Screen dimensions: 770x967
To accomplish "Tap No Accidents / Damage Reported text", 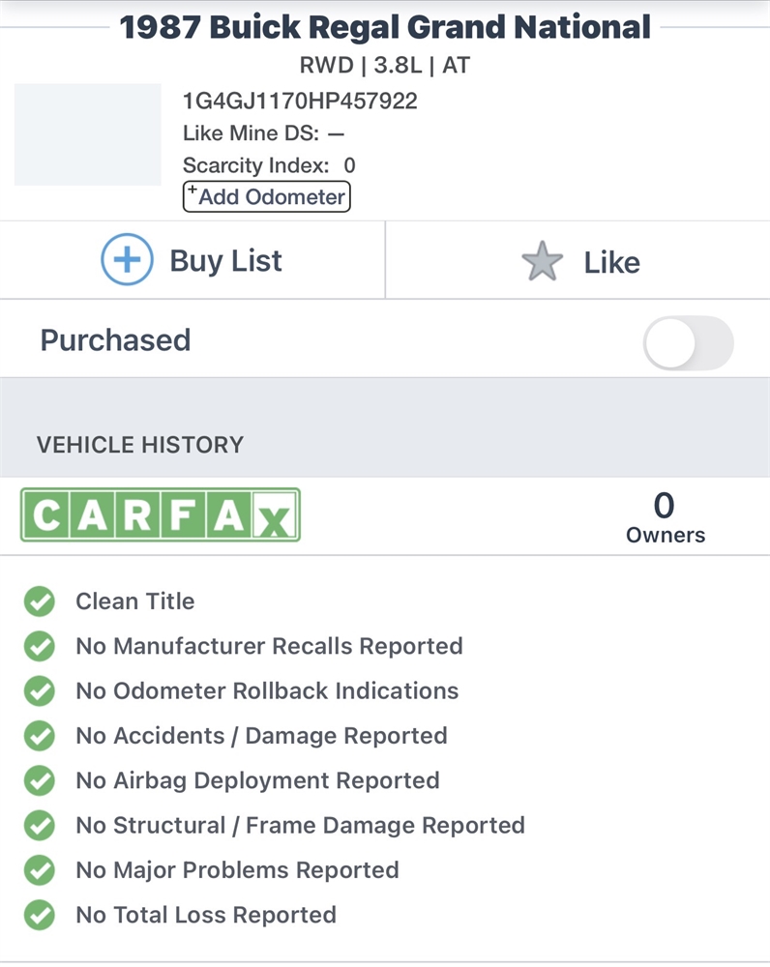I will coord(261,736).
